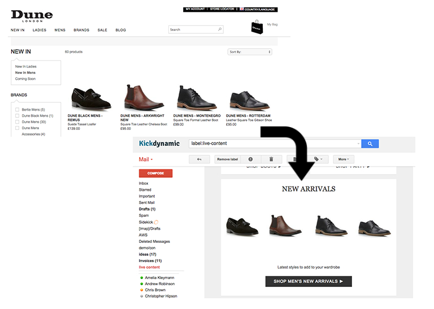Open chat with Christopher Hipson

coord(161,296)
